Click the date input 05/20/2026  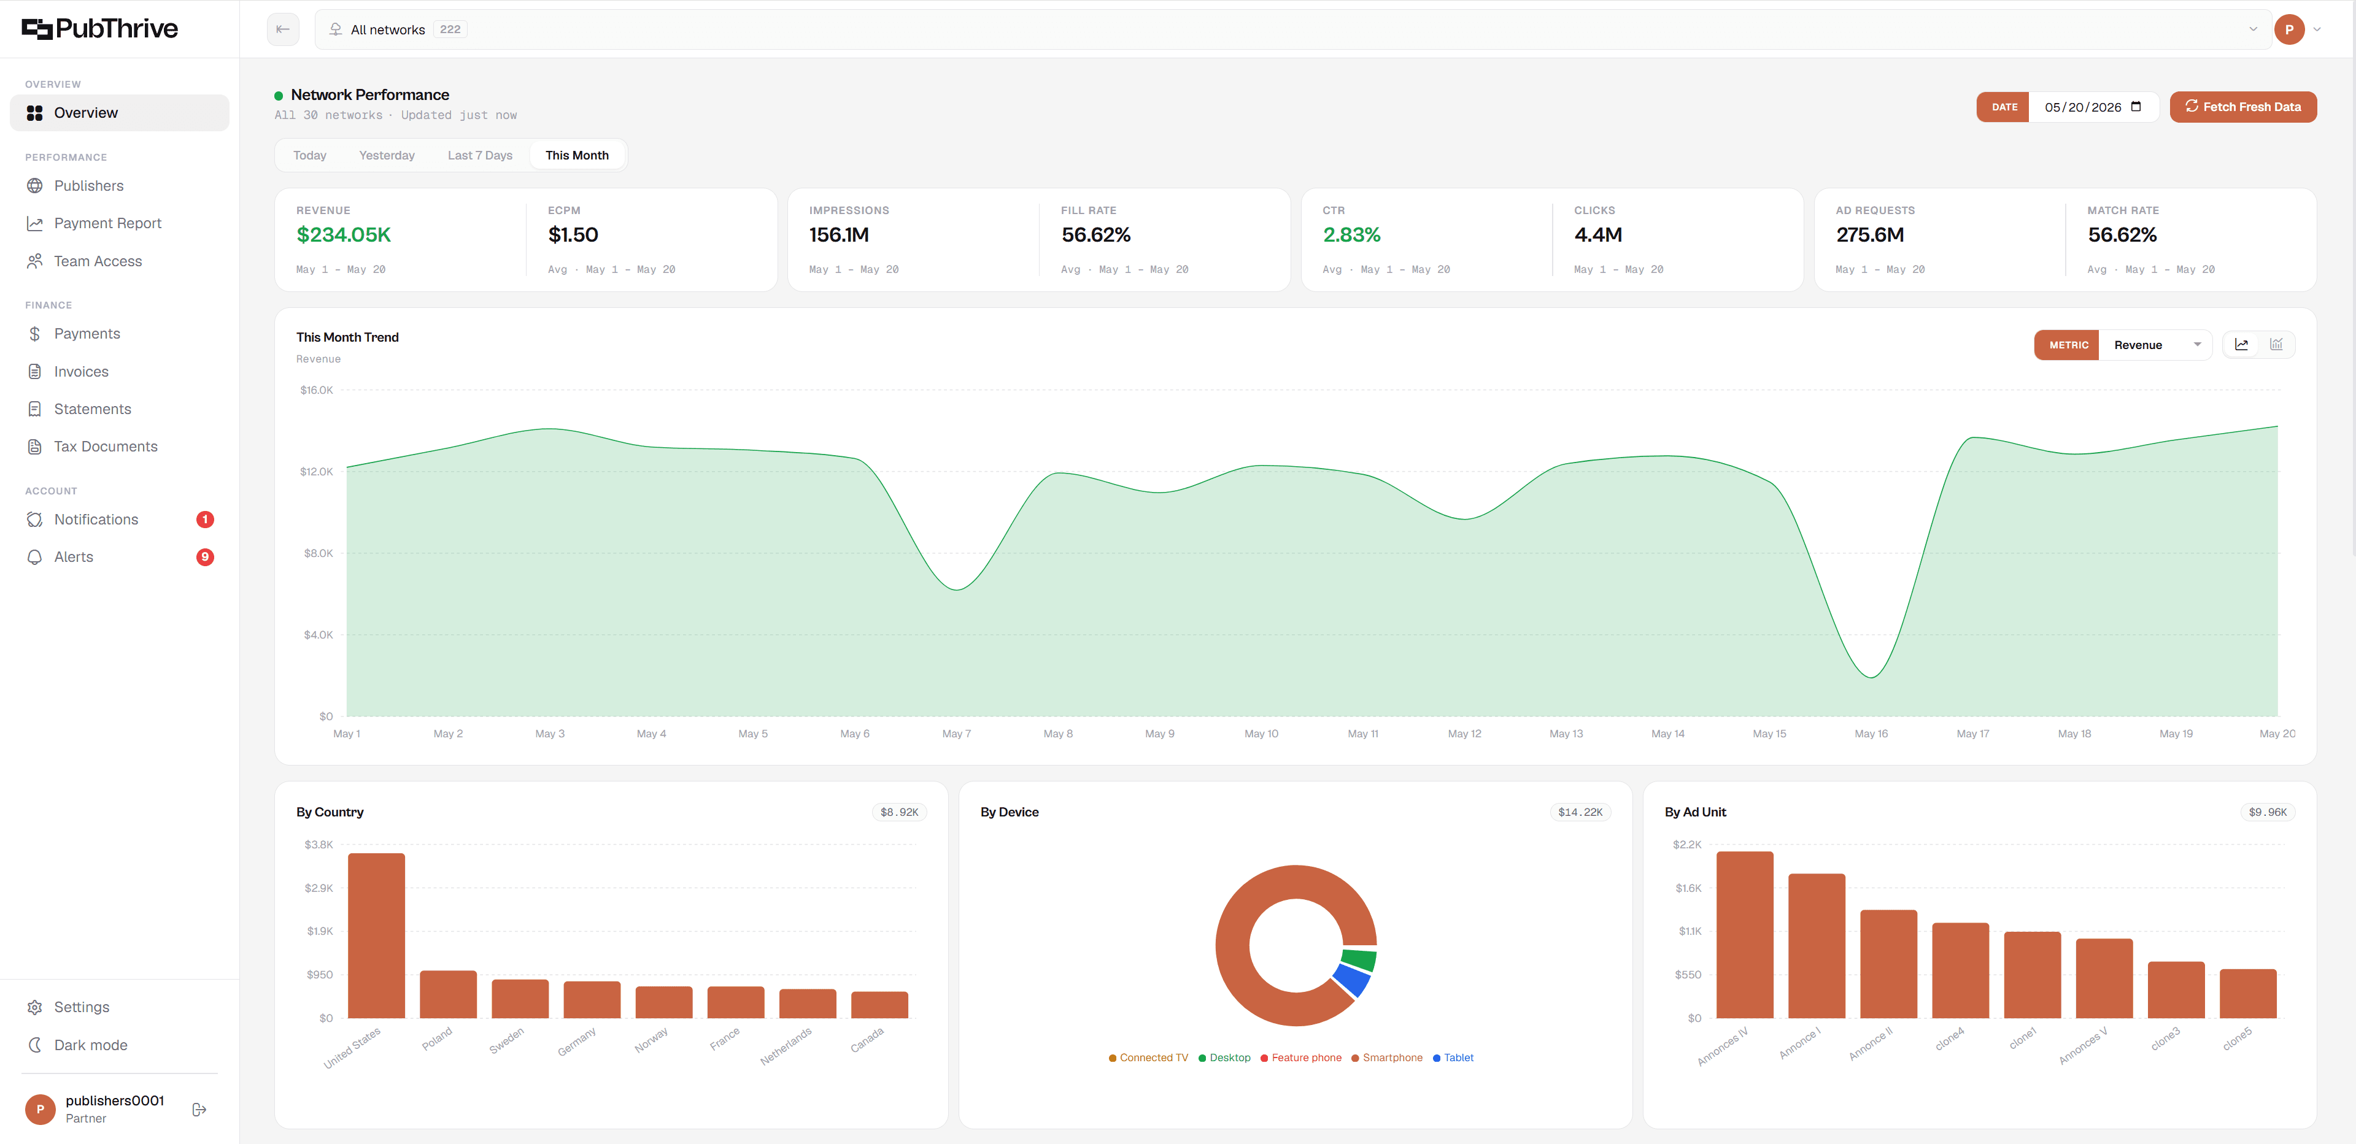tap(2093, 107)
